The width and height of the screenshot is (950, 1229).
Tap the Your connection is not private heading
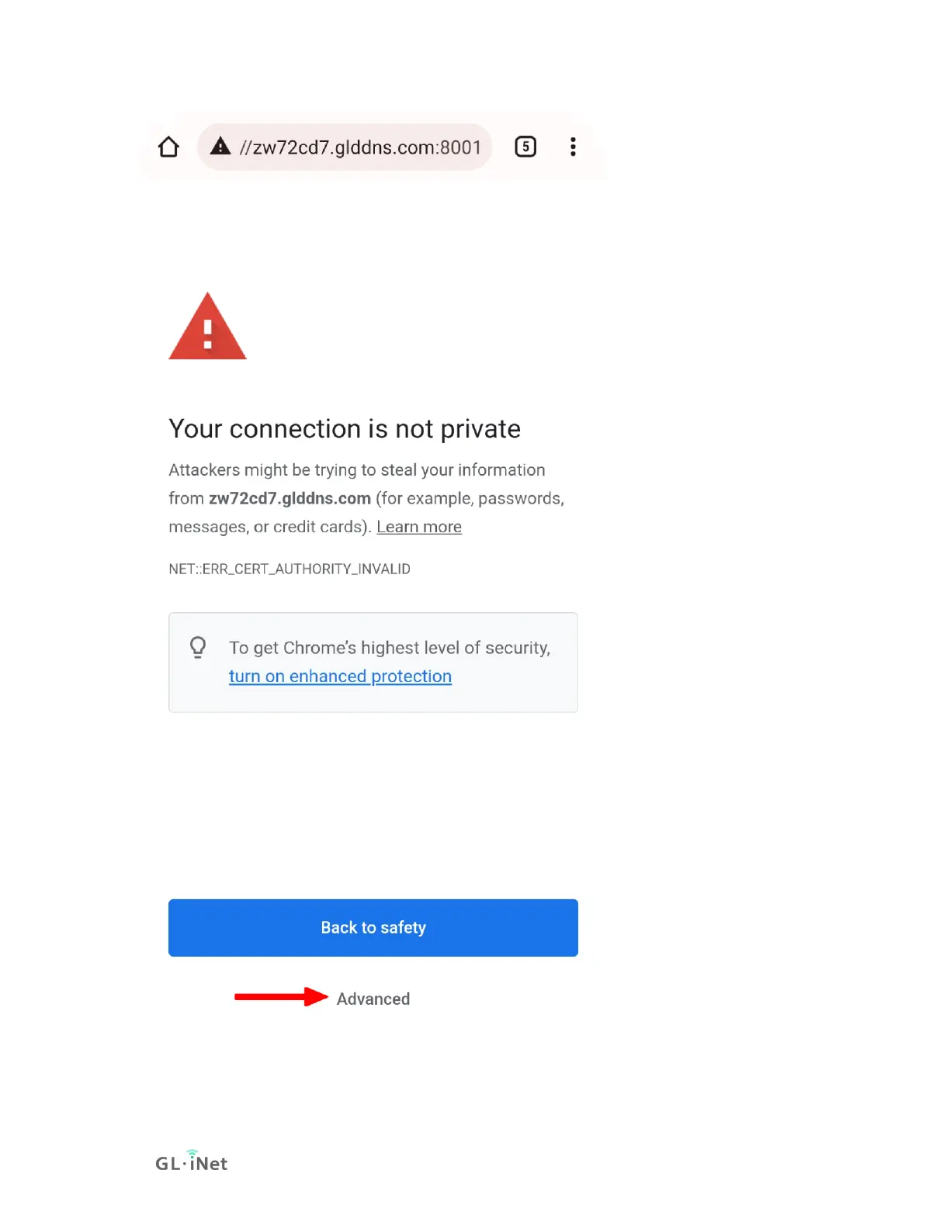(x=345, y=429)
